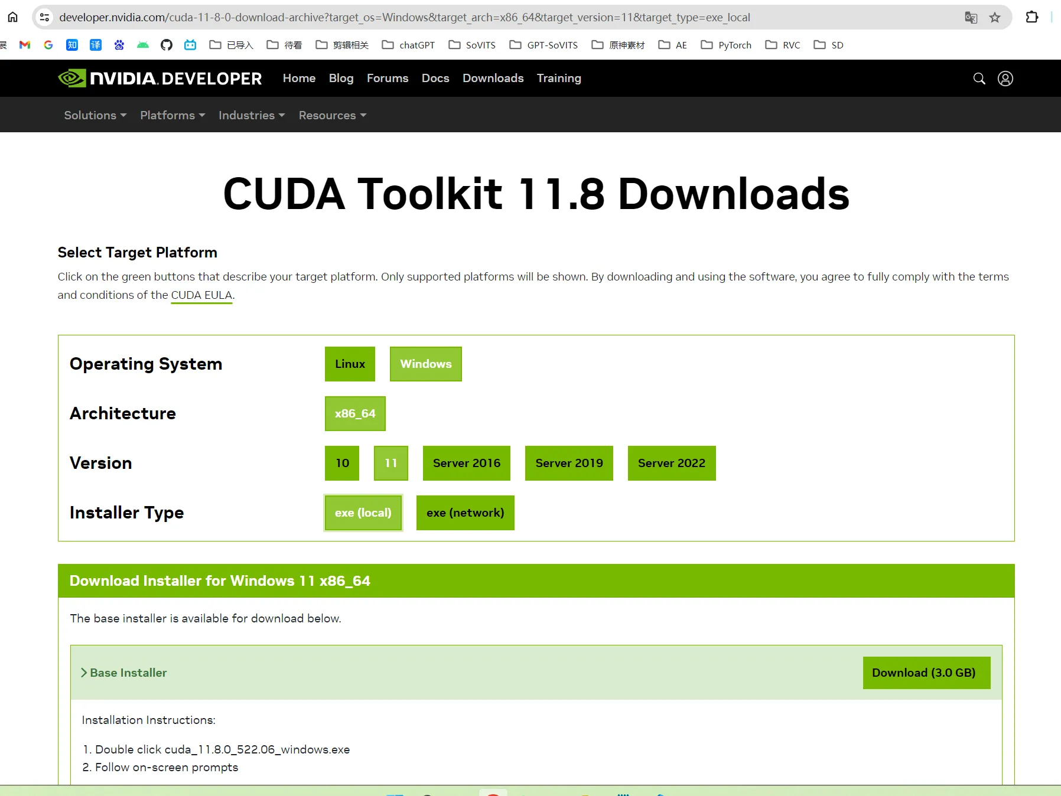This screenshot has width=1061, height=796.
Task: Open site information icon in address bar
Action: point(44,17)
